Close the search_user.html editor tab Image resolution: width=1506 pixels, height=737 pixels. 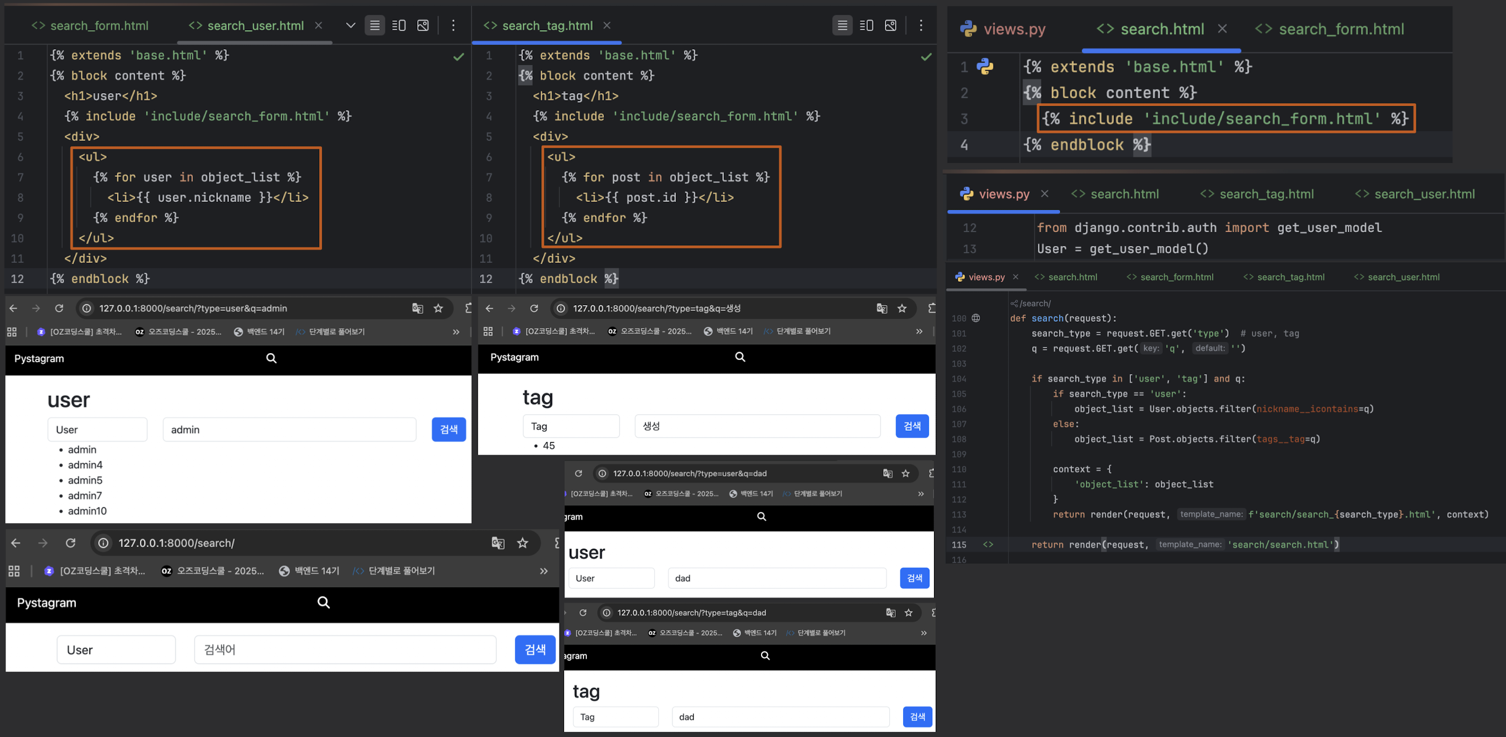click(319, 26)
